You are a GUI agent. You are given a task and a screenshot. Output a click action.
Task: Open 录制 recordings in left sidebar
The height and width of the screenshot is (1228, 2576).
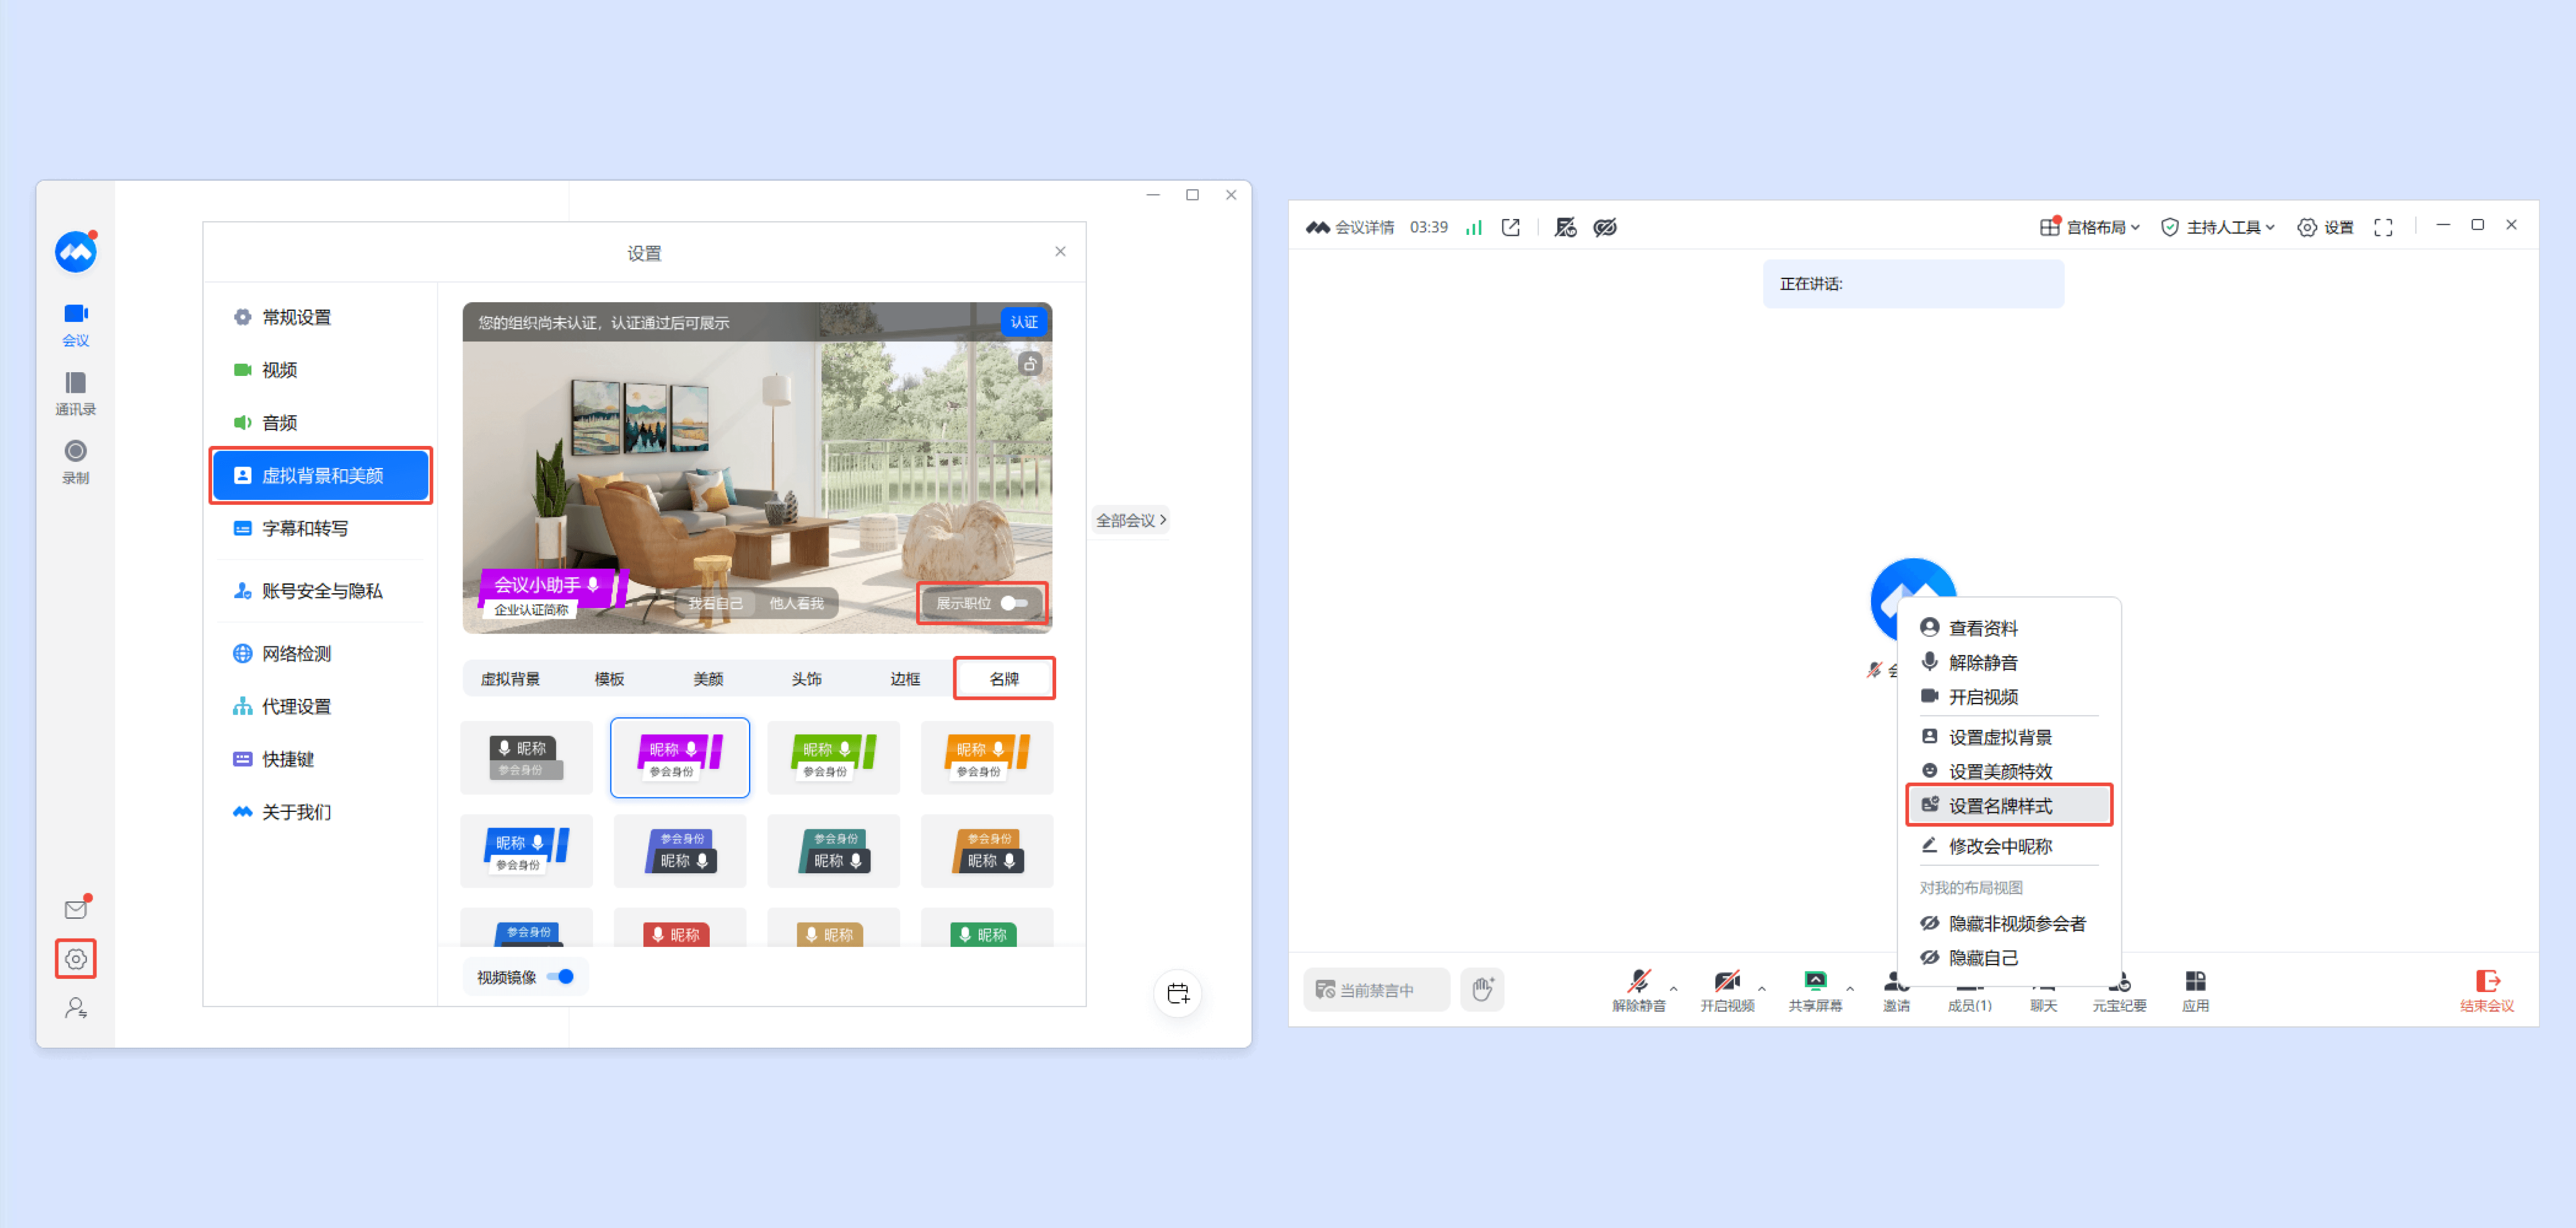(76, 462)
